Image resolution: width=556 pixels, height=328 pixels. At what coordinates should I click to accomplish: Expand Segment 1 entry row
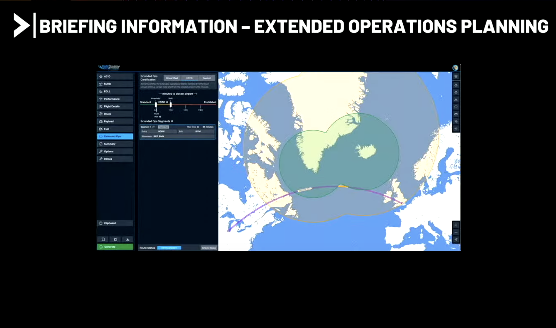pyautogui.click(x=177, y=127)
